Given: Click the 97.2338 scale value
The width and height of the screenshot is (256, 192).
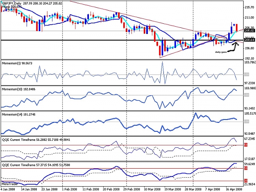Looking at the screenshot, I should click(x=250, y=83).
